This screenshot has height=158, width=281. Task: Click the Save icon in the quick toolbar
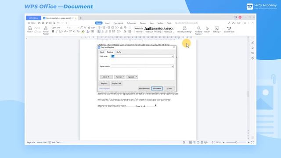[x=43, y=23]
